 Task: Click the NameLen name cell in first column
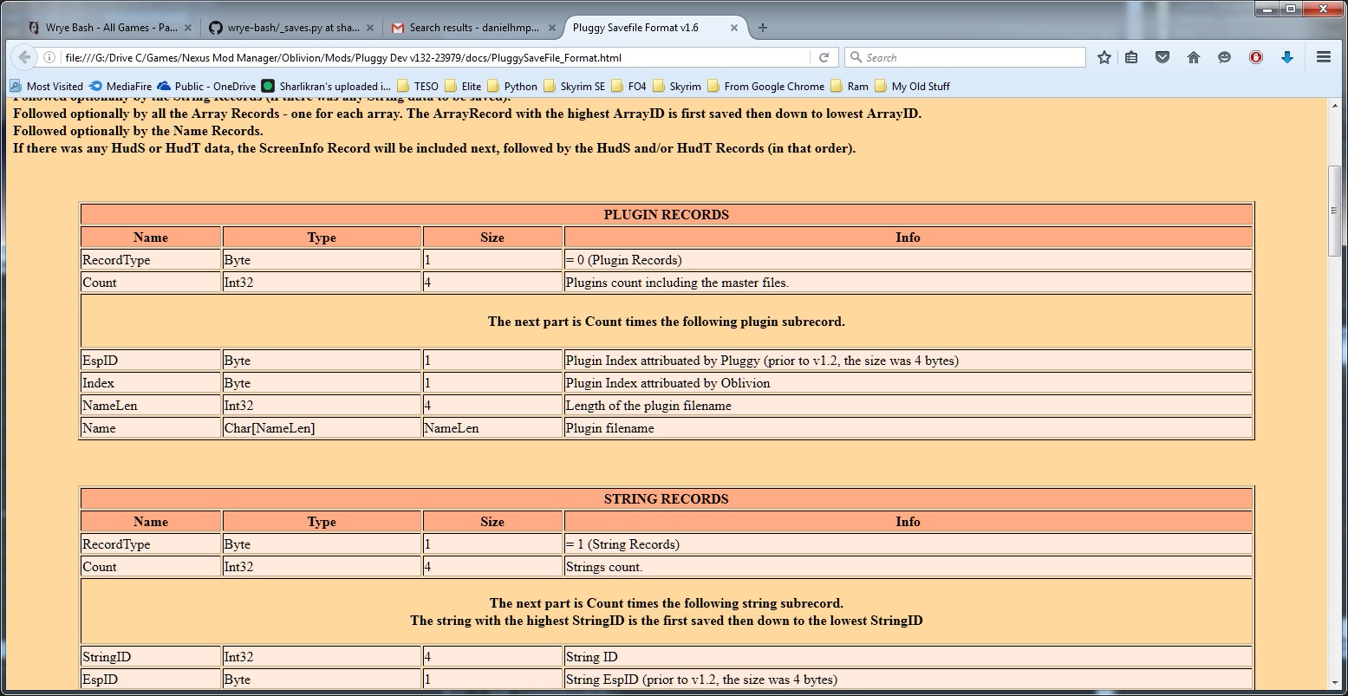click(151, 406)
